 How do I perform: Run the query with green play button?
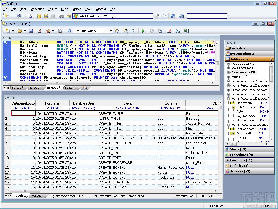pyautogui.click(x=143, y=31)
